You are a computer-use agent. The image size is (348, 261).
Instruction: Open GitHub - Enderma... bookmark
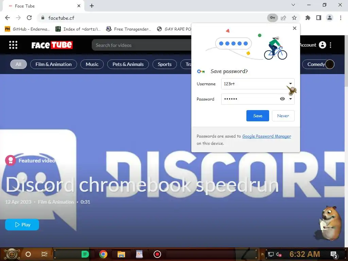[x=27, y=29]
